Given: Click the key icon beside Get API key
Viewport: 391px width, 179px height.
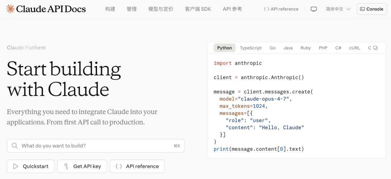Looking at the screenshot, I should [66, 166].
